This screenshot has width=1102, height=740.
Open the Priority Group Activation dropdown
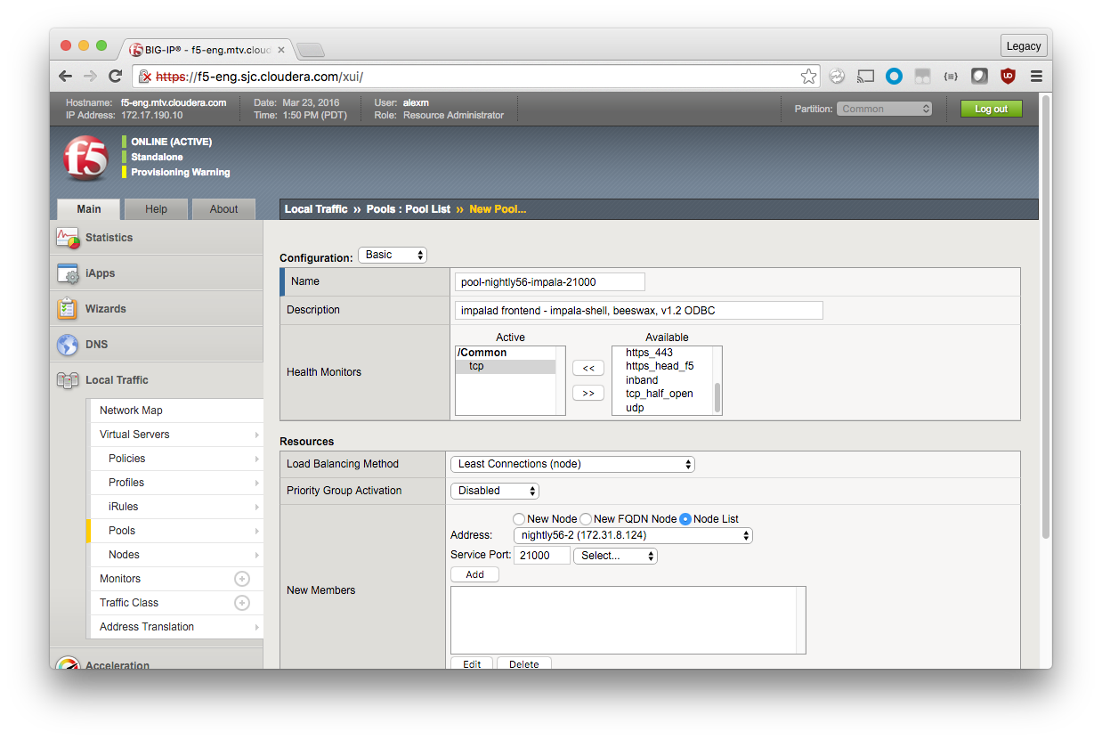point(494,491)
